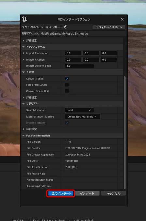
Task: Click the Animation Start Frame label
Action: coord(40,180)
